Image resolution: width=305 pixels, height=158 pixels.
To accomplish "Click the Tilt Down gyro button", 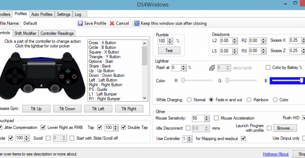I will pyautogui.click(x=67, y=109).
